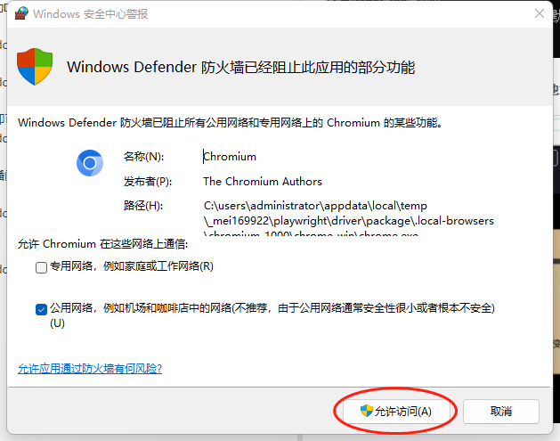The width and height of the screenshot is (560, 441).
Task: Open the firewall risks link (允许应用通过防火墙有何风险?)
Action: pyautogui.click(x=90, y=368)
